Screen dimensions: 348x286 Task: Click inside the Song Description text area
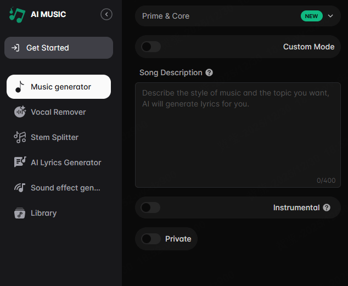pos(238,135)
